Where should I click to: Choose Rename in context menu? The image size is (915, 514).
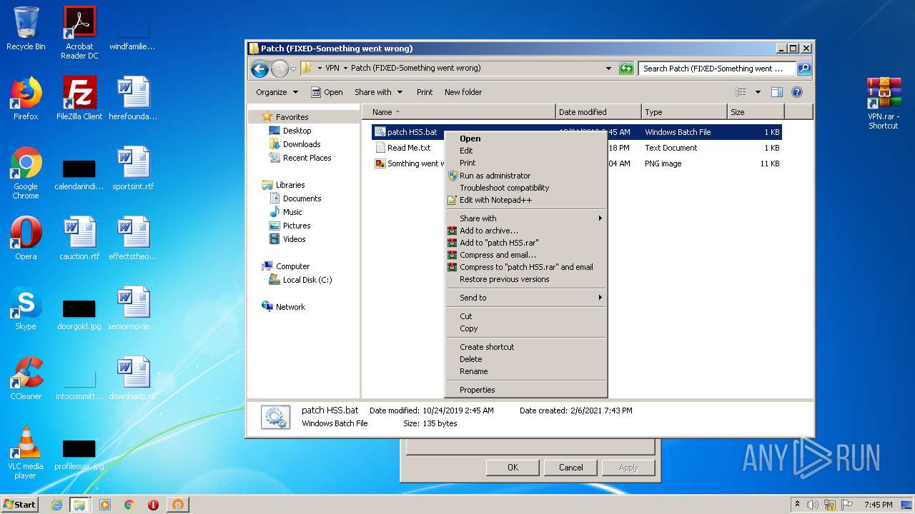point(525,371)
